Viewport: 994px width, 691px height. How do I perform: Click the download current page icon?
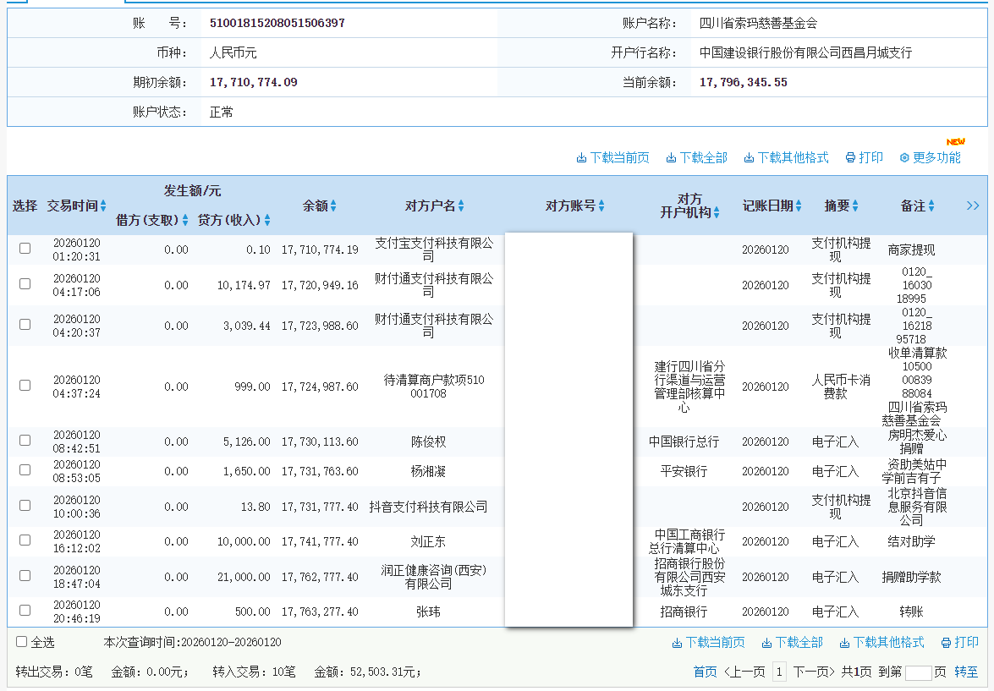tap(612, 156)
